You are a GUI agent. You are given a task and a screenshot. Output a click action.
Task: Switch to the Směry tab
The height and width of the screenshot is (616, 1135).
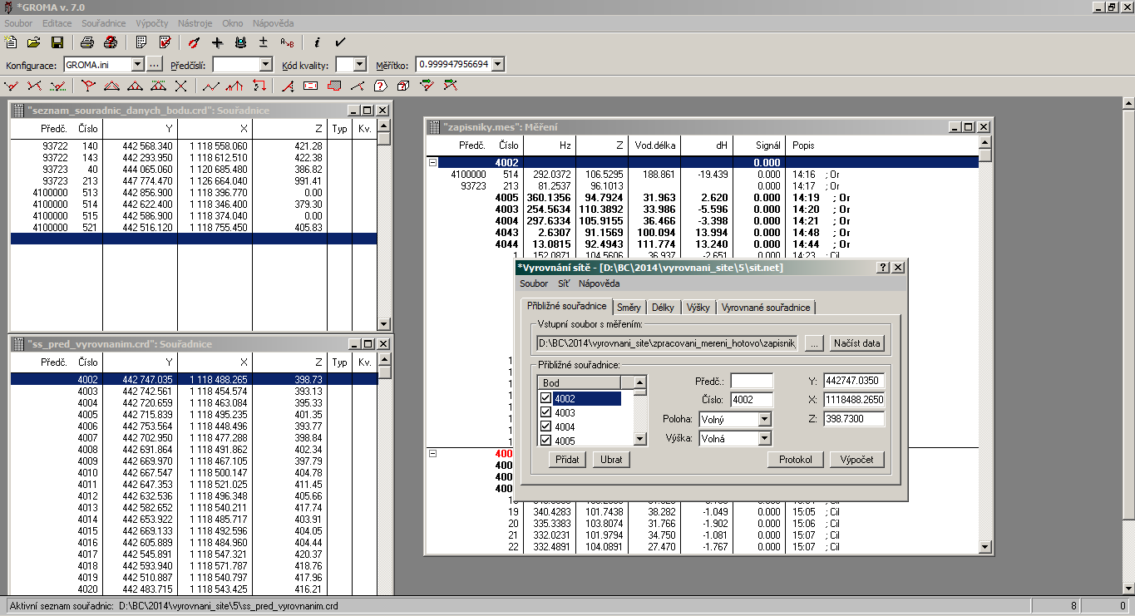(629, 308)
